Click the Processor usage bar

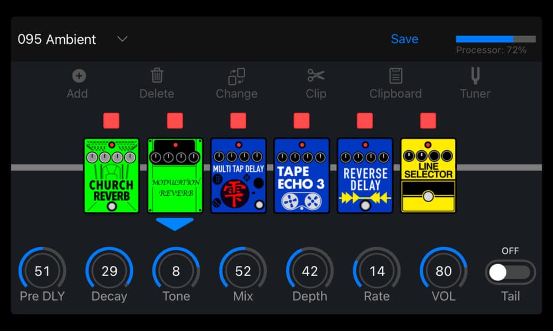pyautogui.click(x=496, y=39)
